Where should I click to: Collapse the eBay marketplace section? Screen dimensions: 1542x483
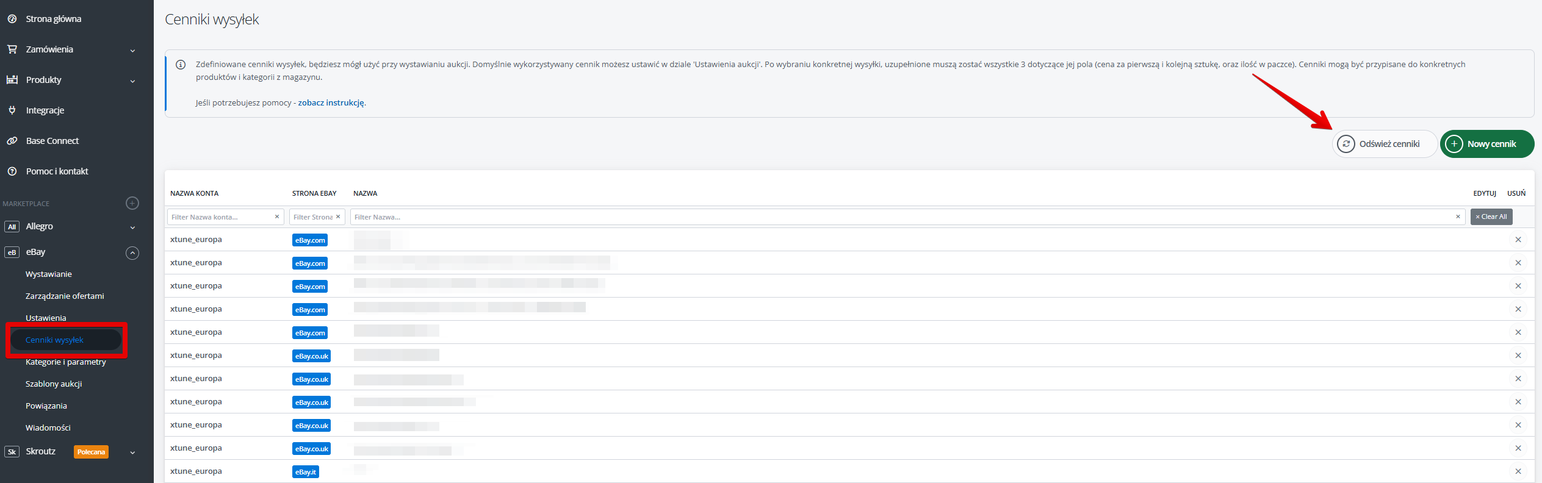pyautogui.click(x=132, y=252)
